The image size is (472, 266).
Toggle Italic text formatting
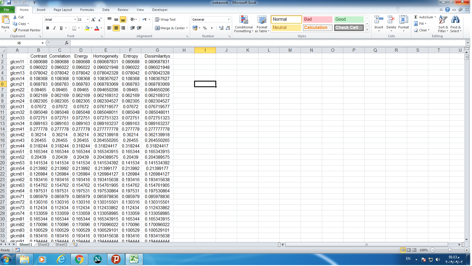click(54, 28)
